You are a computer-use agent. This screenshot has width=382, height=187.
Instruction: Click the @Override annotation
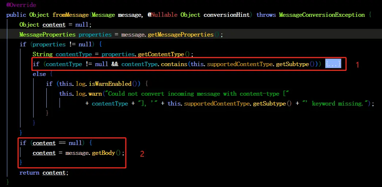(x=21, y=5)
